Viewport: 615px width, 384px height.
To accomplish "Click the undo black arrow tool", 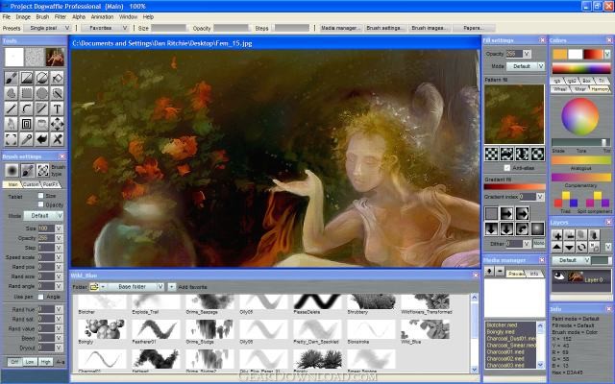I will [41, 139].
